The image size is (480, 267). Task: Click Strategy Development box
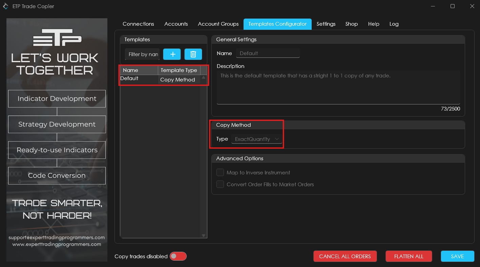click(57, 124)
